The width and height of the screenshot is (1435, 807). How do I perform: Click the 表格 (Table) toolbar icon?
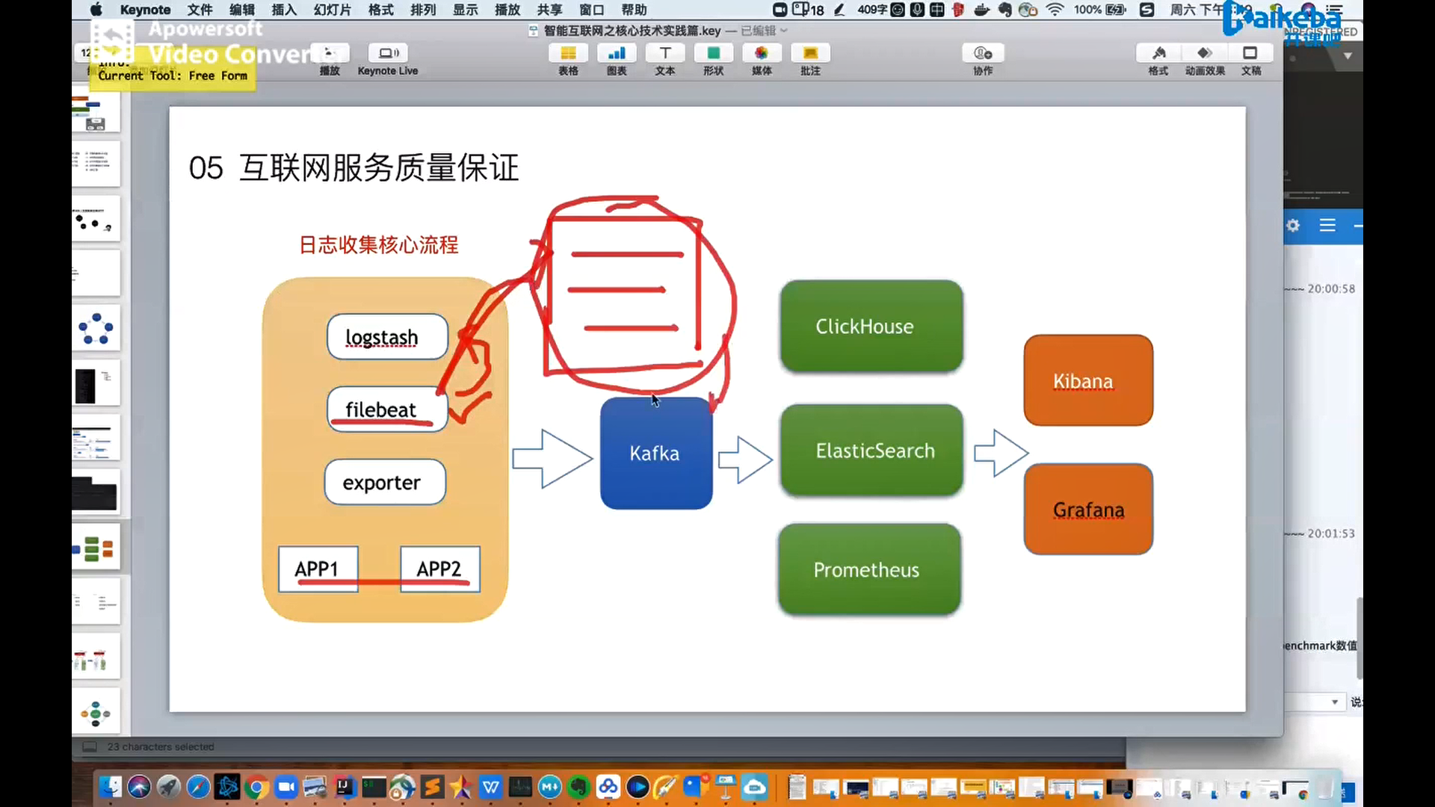568,54
